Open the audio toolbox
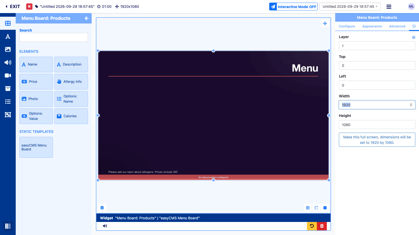This screenshot has height=235, width=419. point(8,62)
